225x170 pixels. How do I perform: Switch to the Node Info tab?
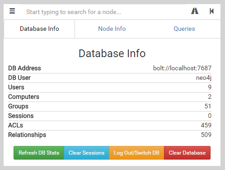[112, 29]
